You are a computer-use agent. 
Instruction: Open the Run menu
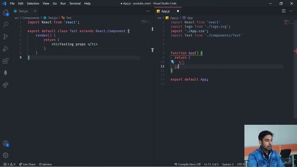pyautogui.click(x=63, y=3)
